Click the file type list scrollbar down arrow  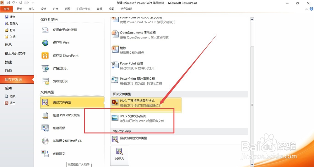point(252,164)
